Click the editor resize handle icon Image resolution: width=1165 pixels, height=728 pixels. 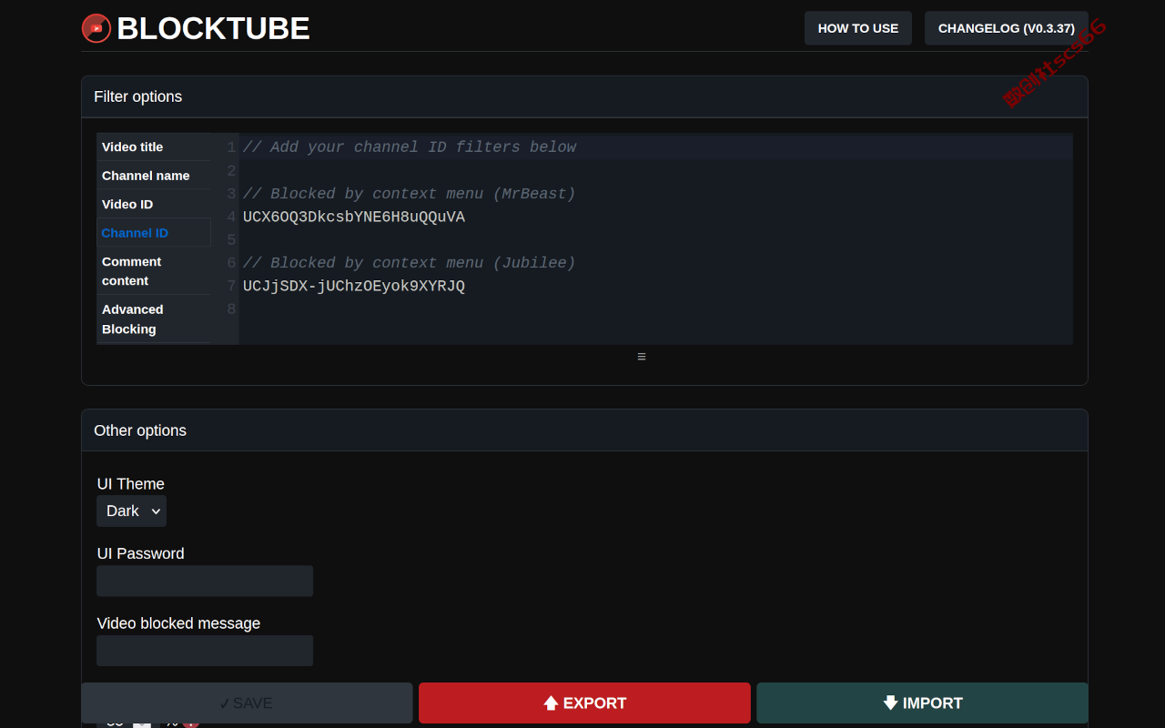(x=642, y=357)
